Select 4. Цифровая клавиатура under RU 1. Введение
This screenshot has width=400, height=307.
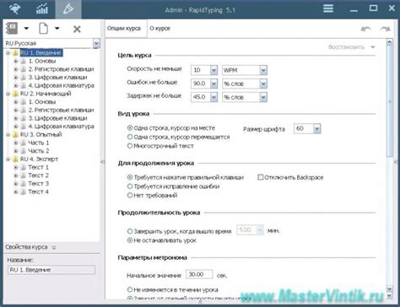pyautogui.click(x=61, y=85)
